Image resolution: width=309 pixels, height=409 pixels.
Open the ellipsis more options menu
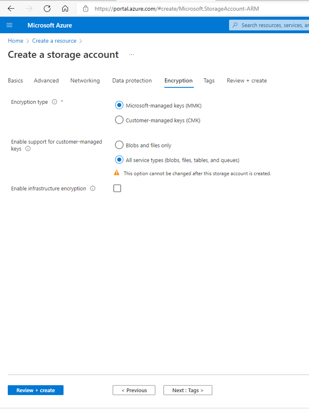tap(131, 55)
